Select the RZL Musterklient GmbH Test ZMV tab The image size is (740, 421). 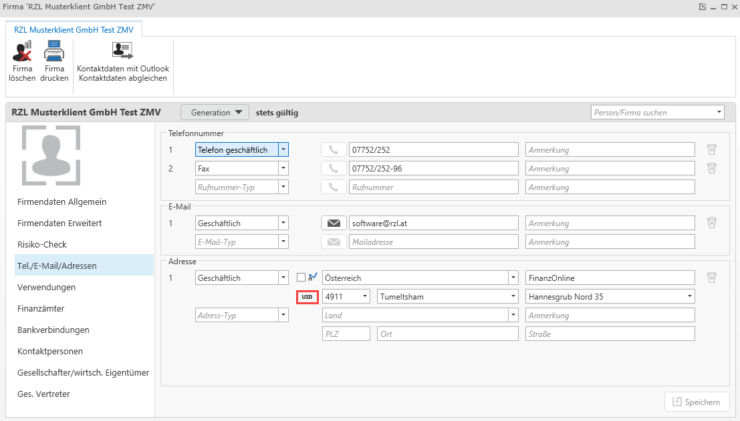click(74, 29)
